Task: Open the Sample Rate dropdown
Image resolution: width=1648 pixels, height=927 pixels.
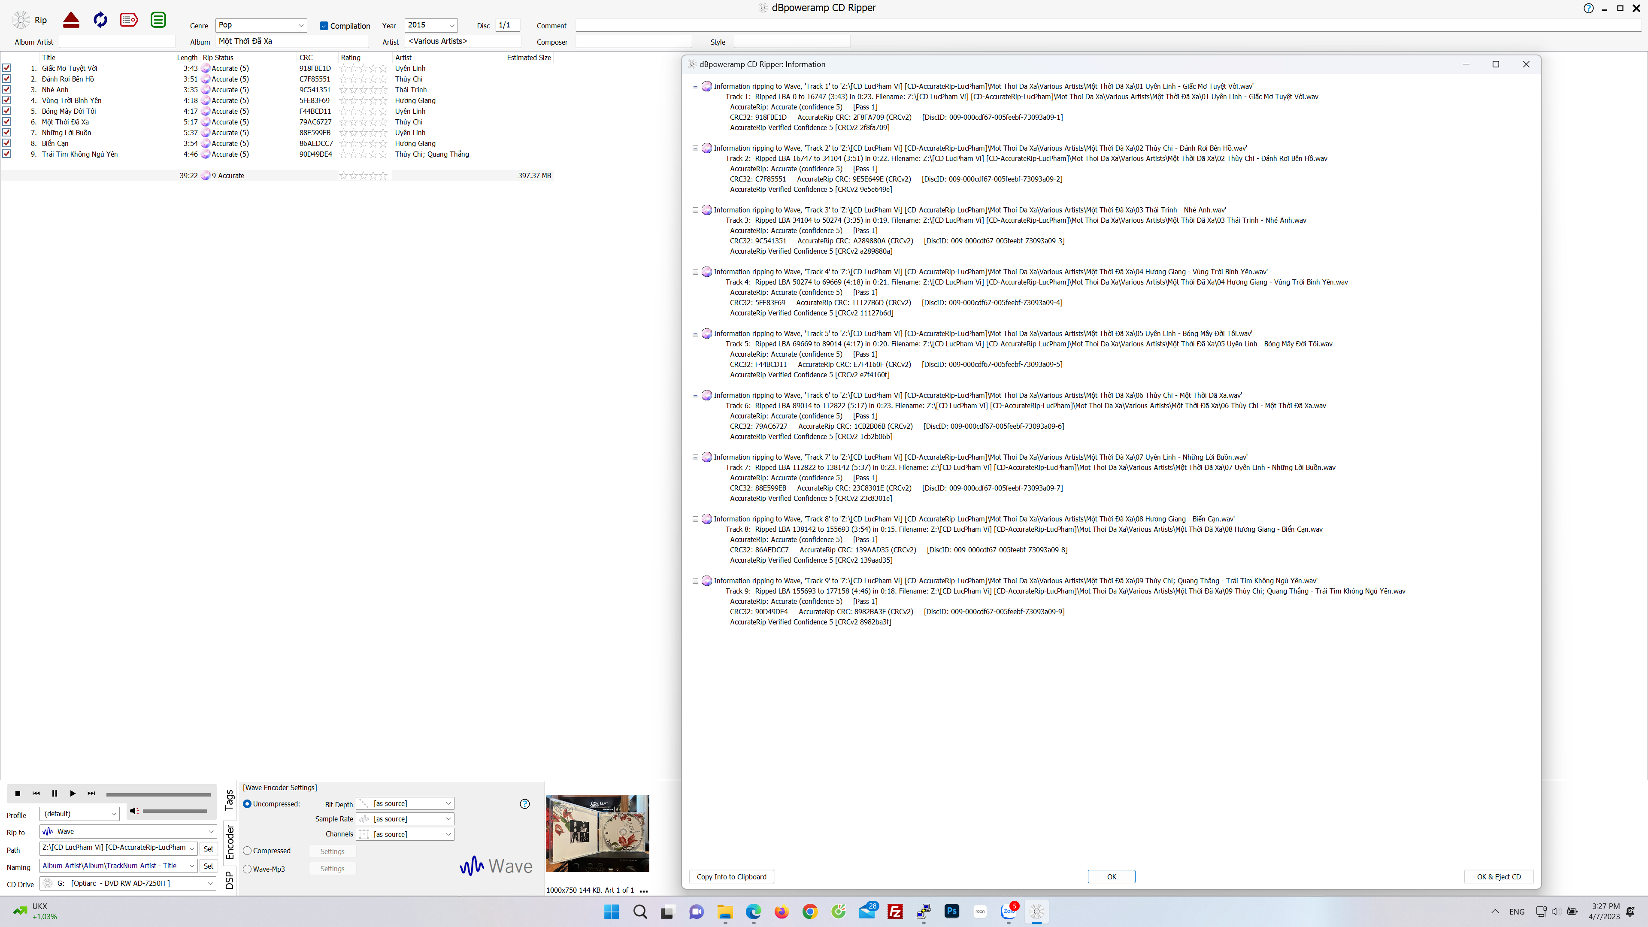Action: click(x=404, y=819)
